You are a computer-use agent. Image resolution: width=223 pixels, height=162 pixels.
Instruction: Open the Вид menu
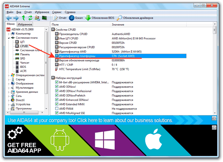pos(19,12)
